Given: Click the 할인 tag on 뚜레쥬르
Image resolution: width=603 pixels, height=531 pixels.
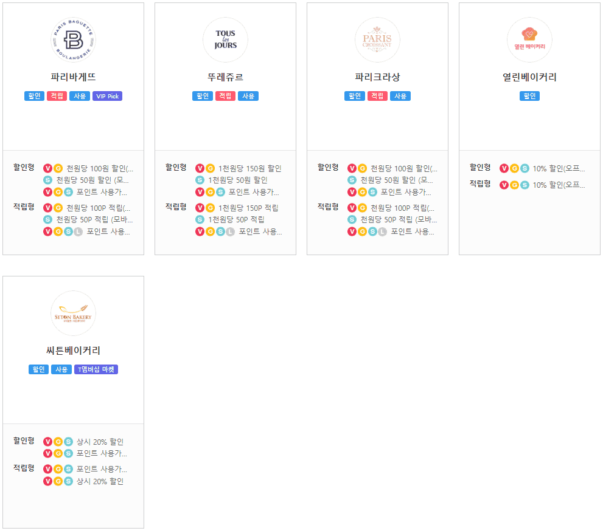Looking at the screenshot, I should coord(202,96).
